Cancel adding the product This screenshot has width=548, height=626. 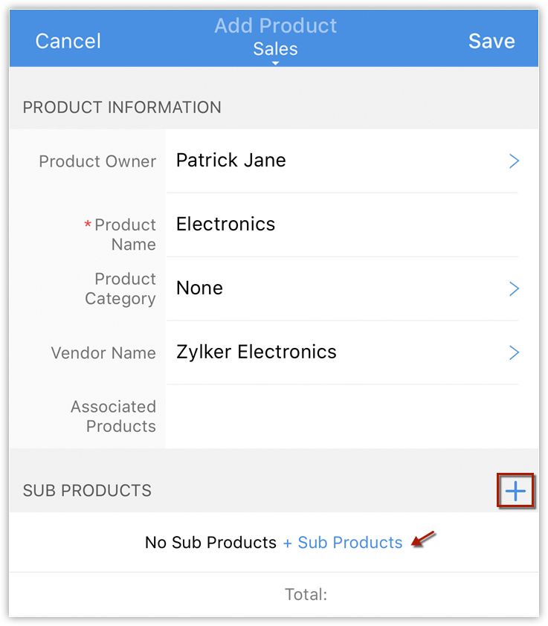(x=68, y=41)
